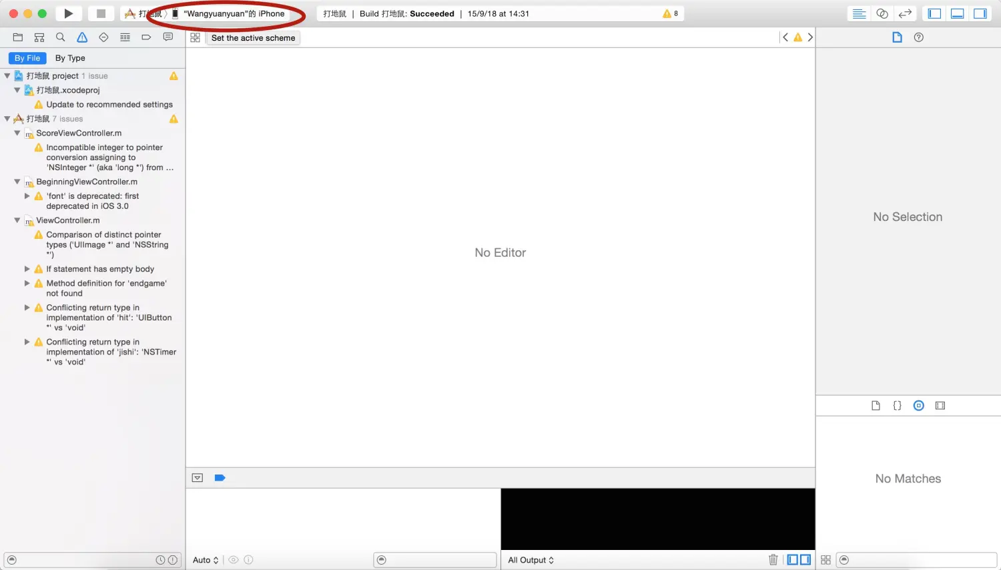1001x570 pixels.
Task: Select the By Type tab
Action: click(x=70, y=58)
